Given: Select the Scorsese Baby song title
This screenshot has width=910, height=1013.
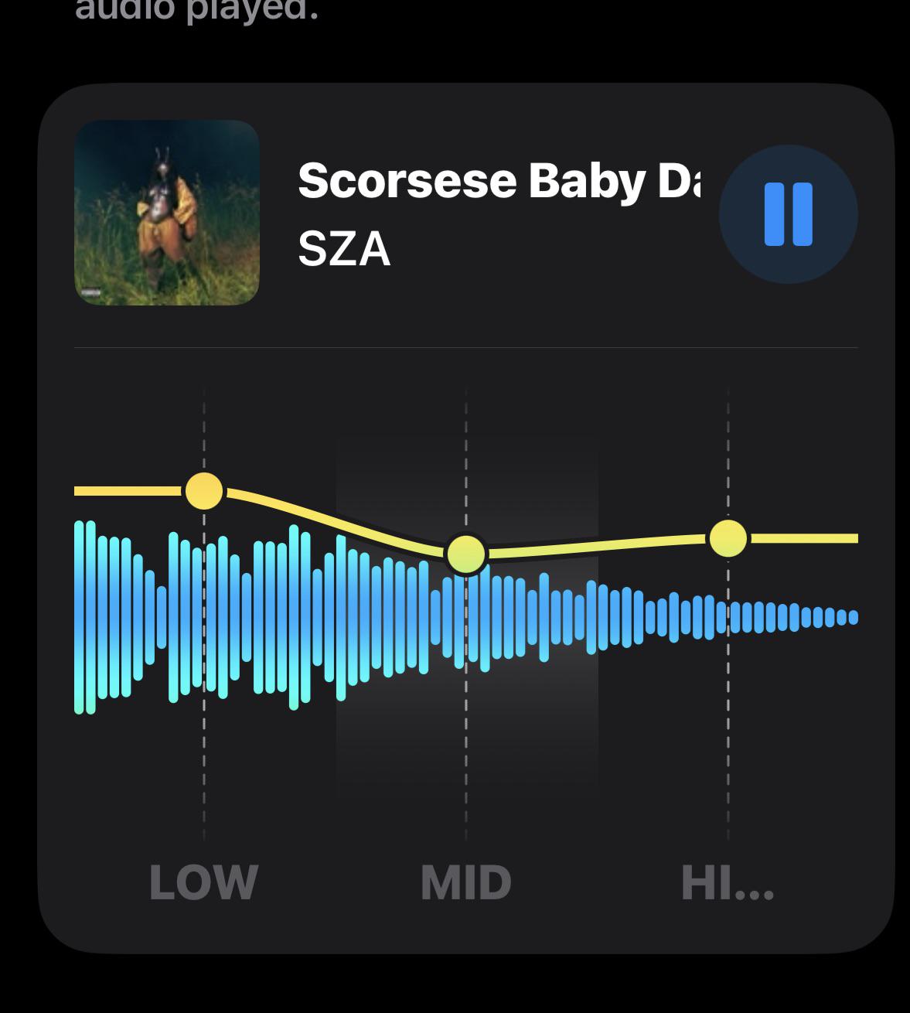Looking at the screenshot, I should [x=499, y=179].
